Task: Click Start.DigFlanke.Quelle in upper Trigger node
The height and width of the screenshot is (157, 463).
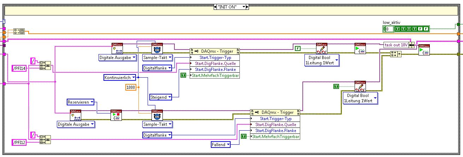Action: (215, 63)
